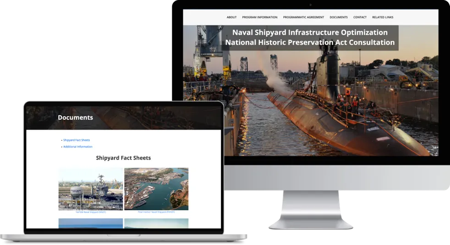The height and width of the screenshot is (245, 450).
Task: Go to PROGRAM INFORMATION in navigation
Action: point(259,17)
